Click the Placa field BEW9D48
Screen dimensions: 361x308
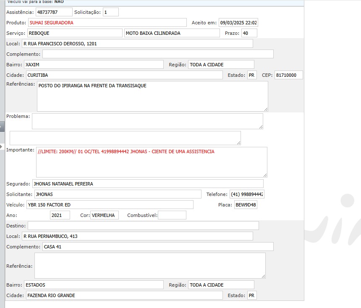coord(246,205)
